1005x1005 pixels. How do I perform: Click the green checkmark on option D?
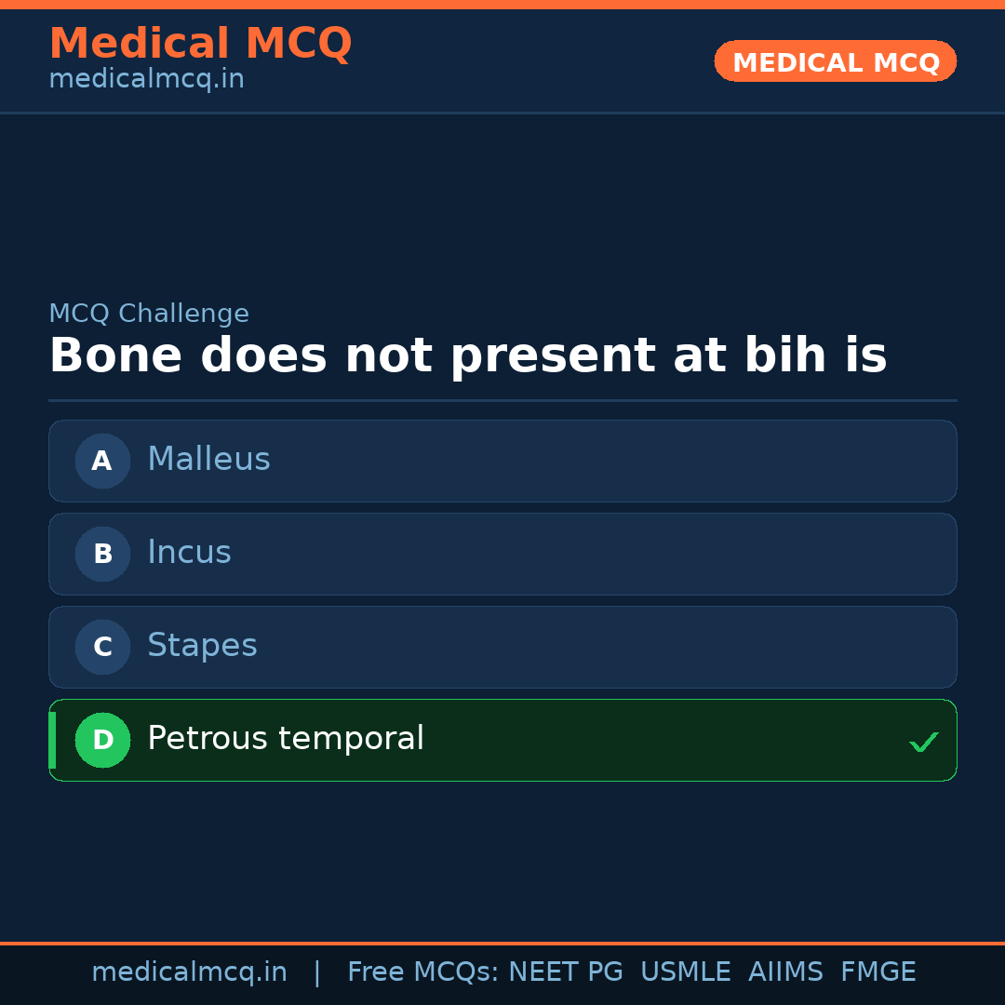[x=923, y=742]
